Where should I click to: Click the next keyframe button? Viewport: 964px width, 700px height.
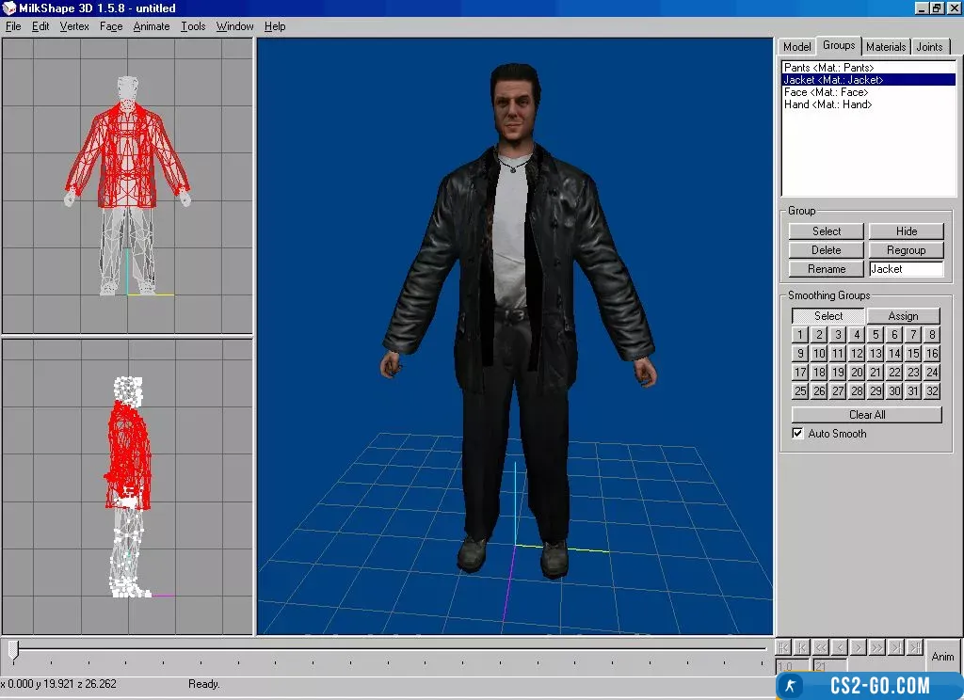896,647
